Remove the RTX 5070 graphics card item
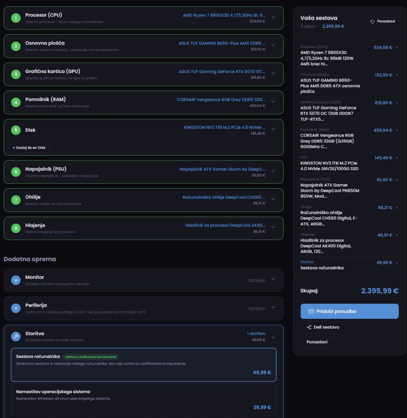Viewport: 407px width, 418px height. tap(397, 102)
